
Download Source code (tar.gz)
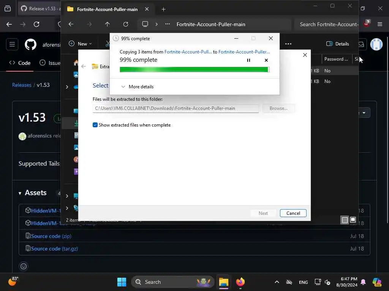(54, 249)
